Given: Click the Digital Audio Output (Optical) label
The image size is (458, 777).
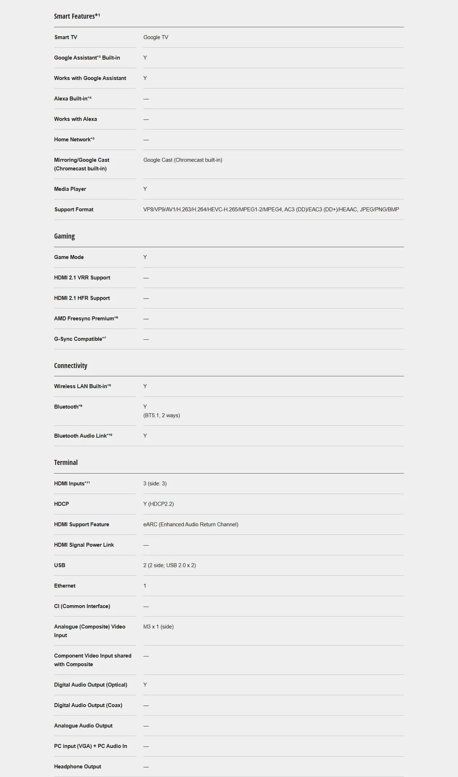Looking at the screenshot, I should pos(91,685).
